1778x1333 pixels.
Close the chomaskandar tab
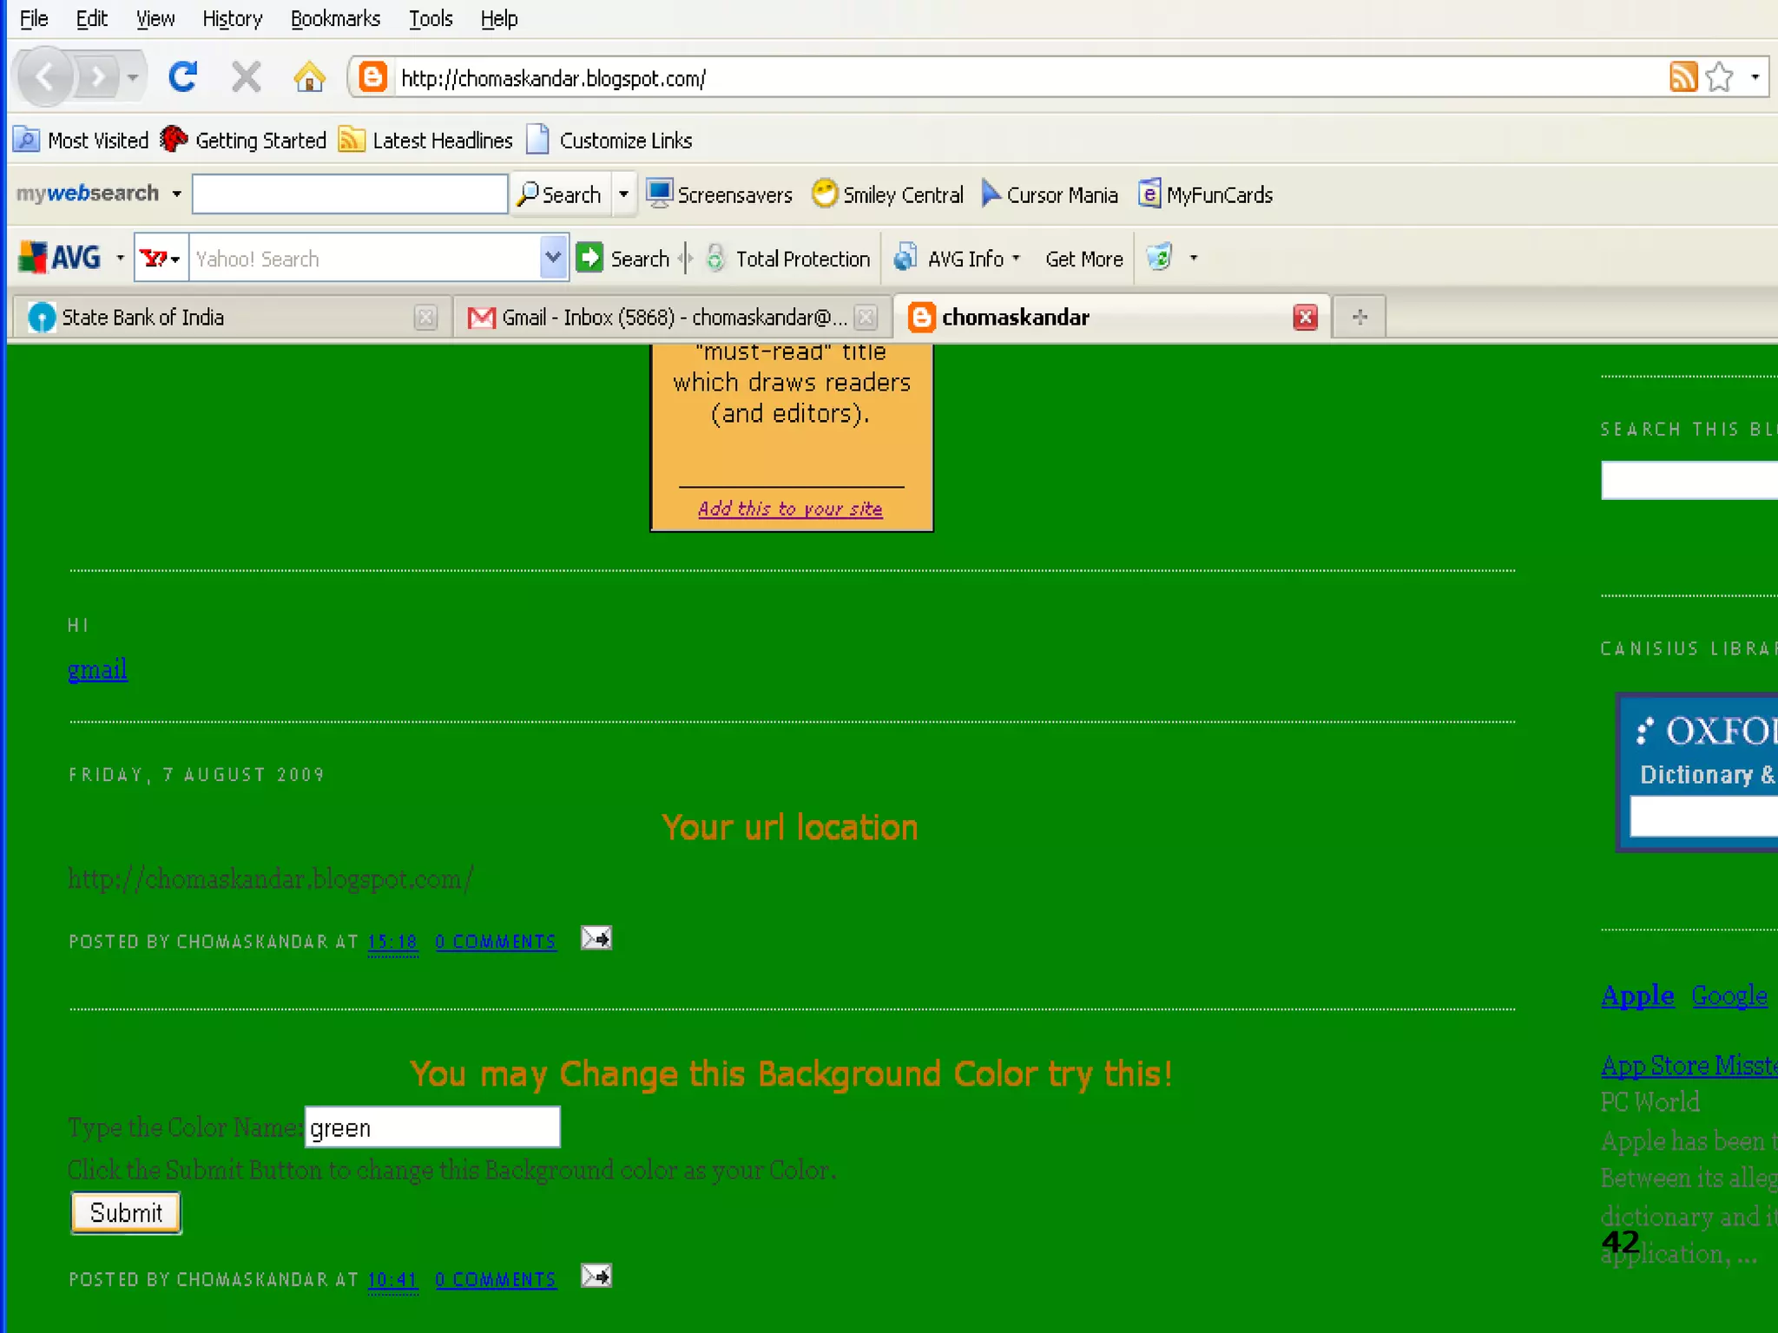pos(1305,318)
